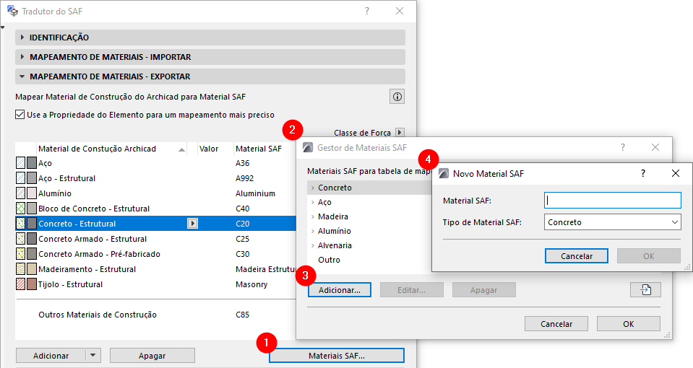Image resolution: width=693 pixels, height=368 pixels.
Task: Click Apagar button in Tradutor do SAF
Action: coord(152,355)
